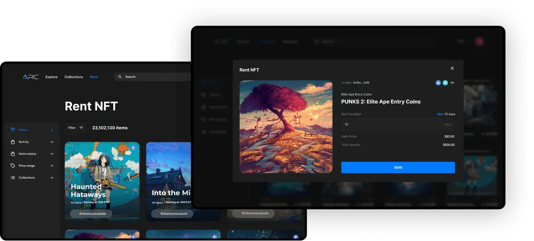Open the Haunted Hataways collection card
This screenshot has height=241, width=534.
(x=102, y=182)
